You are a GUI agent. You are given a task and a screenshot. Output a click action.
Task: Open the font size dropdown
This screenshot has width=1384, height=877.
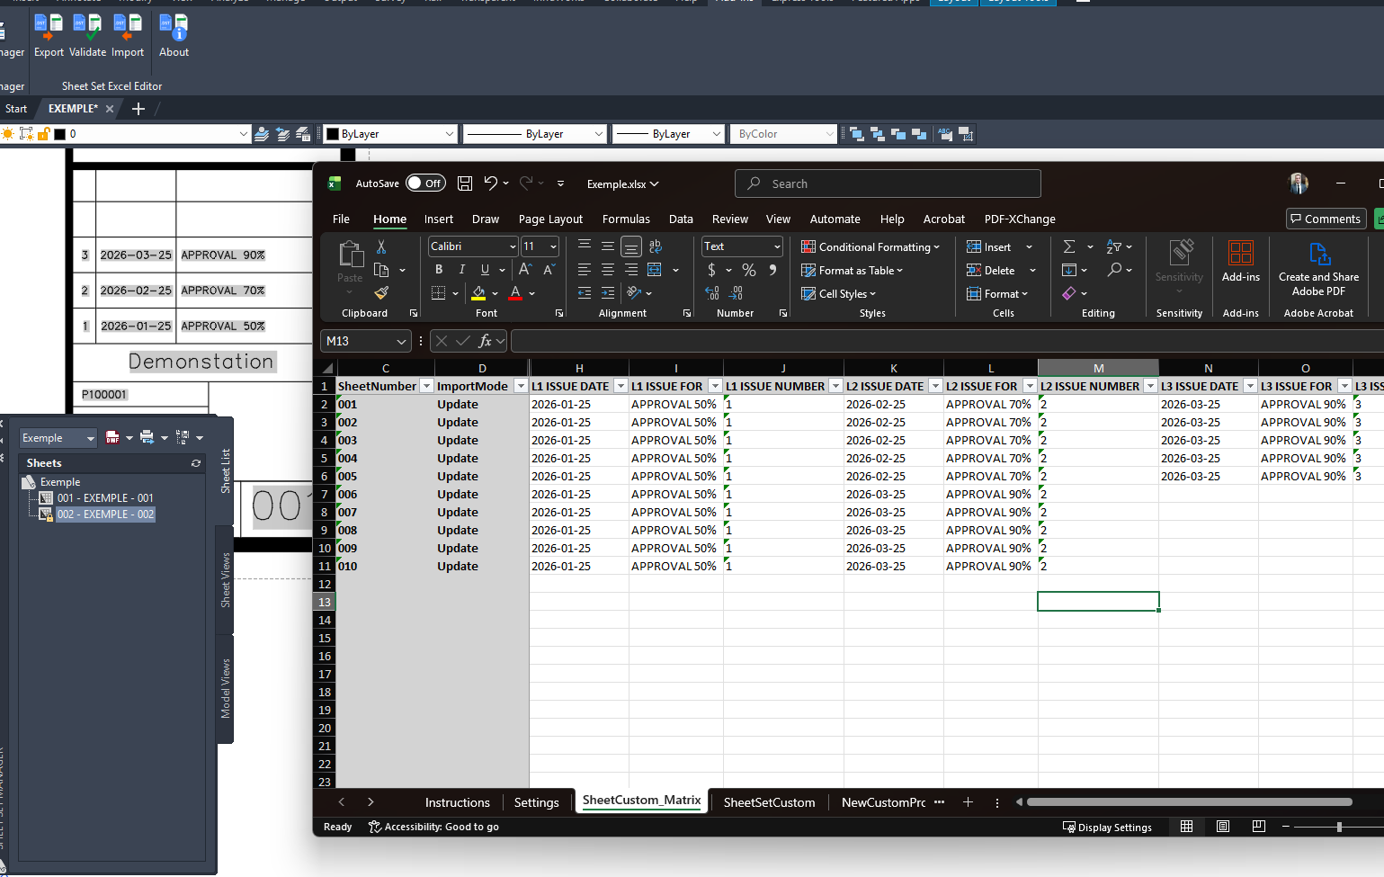(x=553, y=246)
